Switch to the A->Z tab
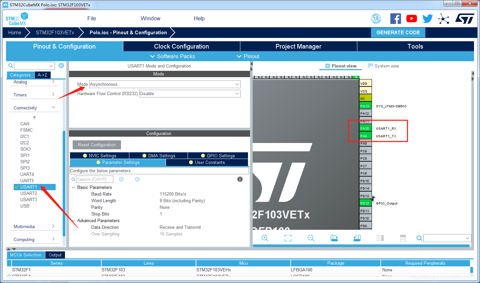The height and width of the screenshot is (283, 480). click(x=42, y=75)
